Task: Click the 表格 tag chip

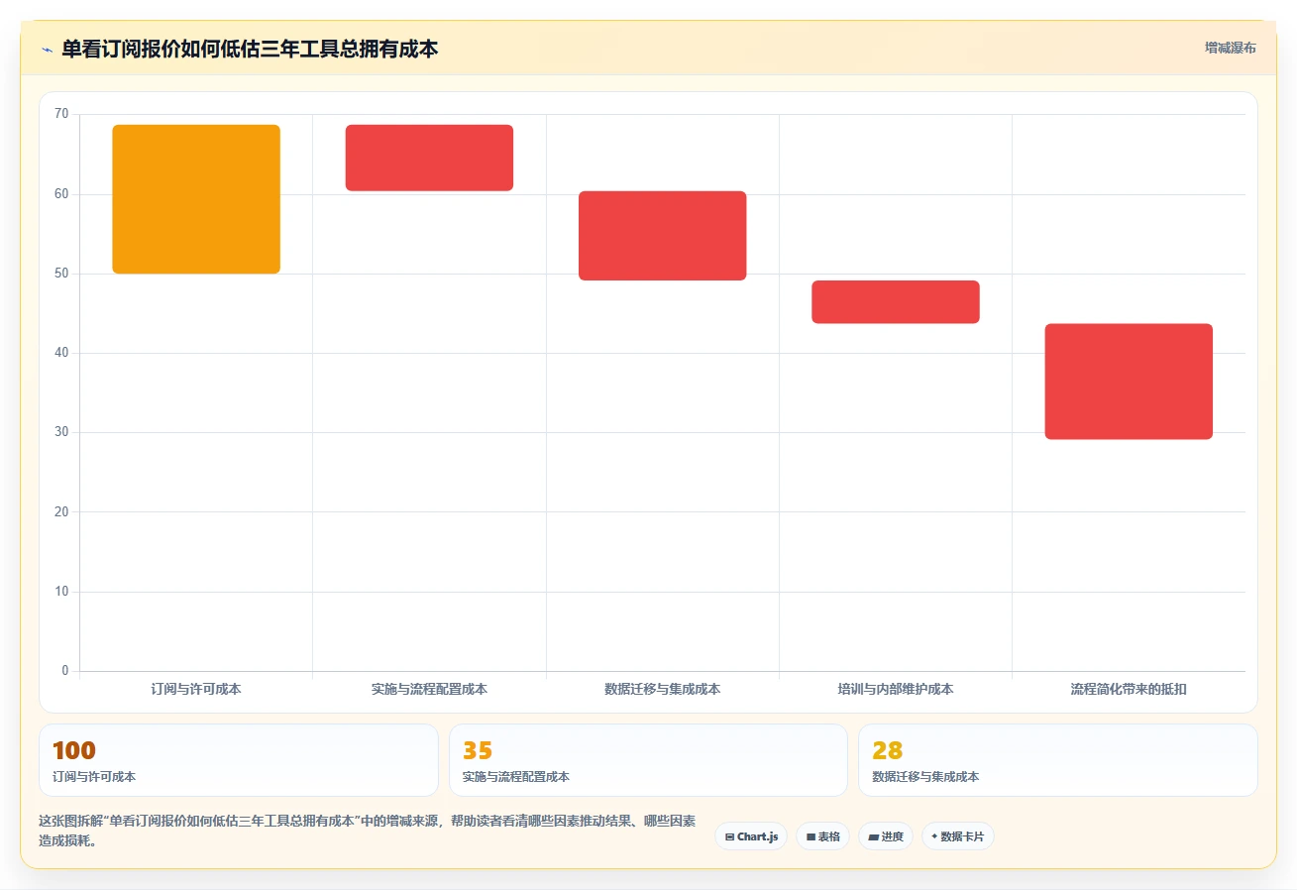Action: (x=822, y=836)
